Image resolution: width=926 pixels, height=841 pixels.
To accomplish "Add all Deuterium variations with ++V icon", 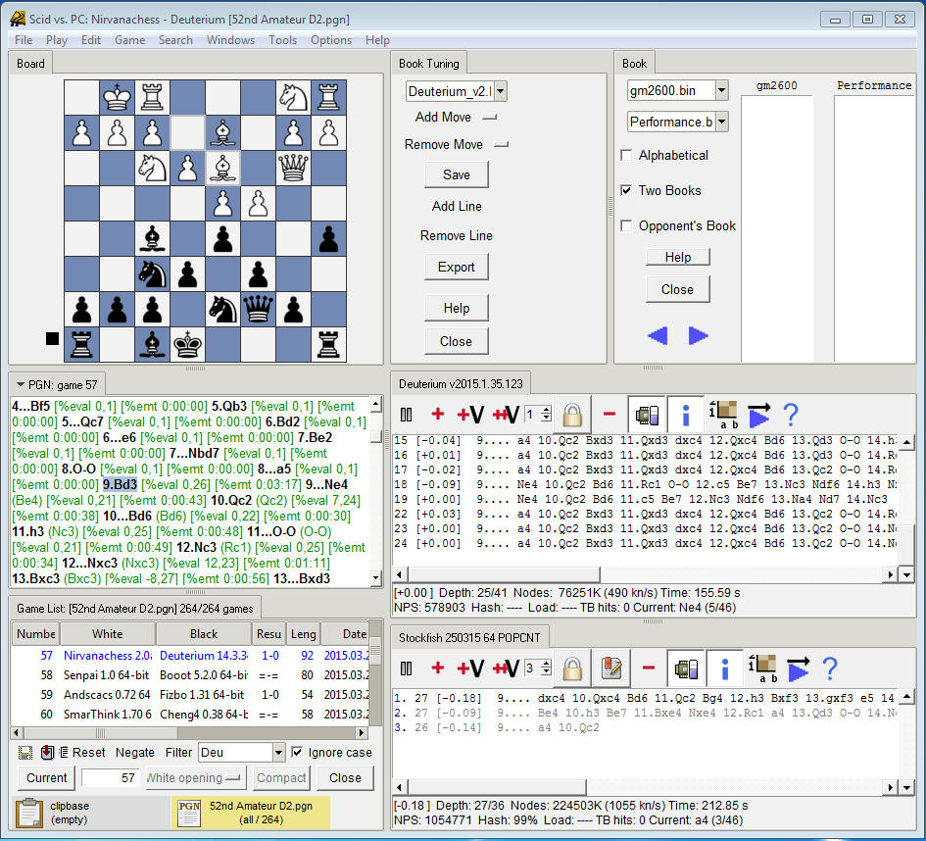I will (506, 415).
